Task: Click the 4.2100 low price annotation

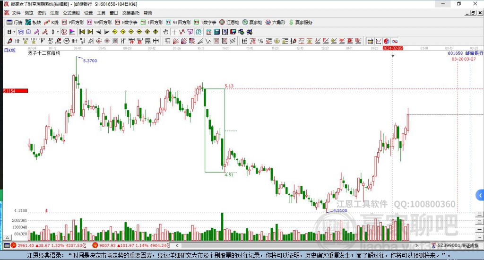Action: (340, 210)
